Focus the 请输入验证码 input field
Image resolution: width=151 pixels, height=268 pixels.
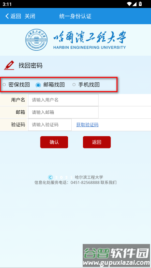tap(50, 125)
